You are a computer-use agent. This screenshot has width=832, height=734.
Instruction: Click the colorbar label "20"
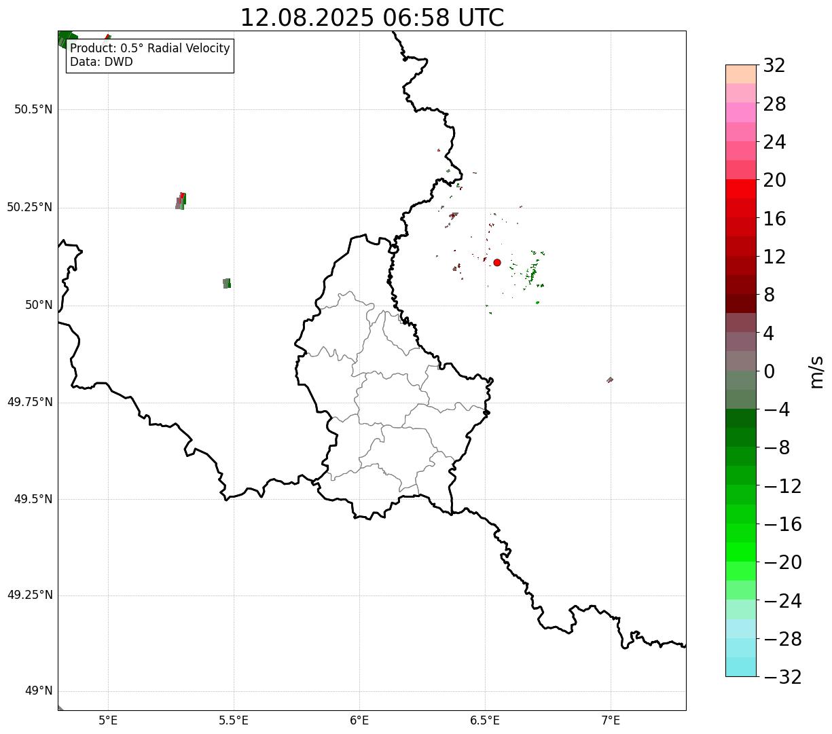774,180
